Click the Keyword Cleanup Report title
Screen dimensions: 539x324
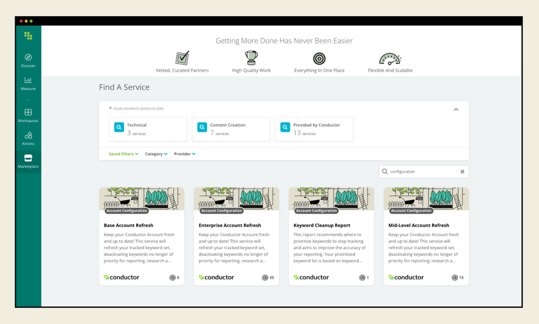tap(322, 225)
